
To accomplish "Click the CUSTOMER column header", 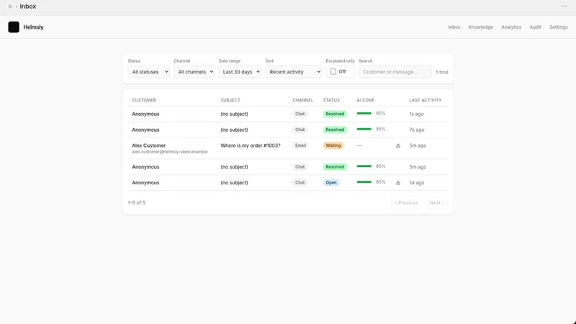I will click(x=144, y=100).
